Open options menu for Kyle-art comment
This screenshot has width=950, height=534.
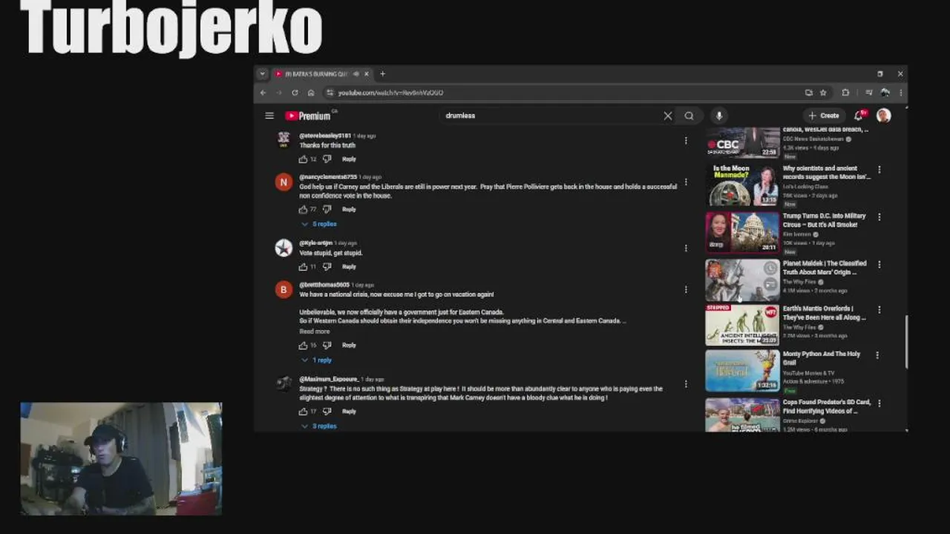pyautogui.click(x=686, y=248)
